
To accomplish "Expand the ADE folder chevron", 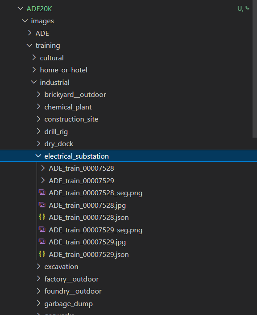I will click(x=29, y=33).
